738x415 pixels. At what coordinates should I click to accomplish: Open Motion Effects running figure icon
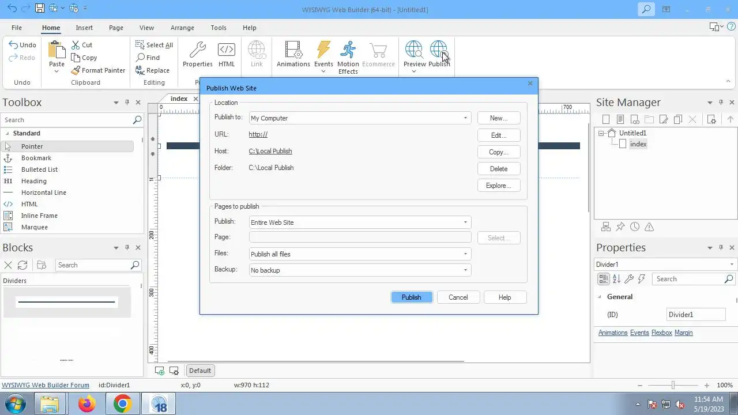click(348, 50)
